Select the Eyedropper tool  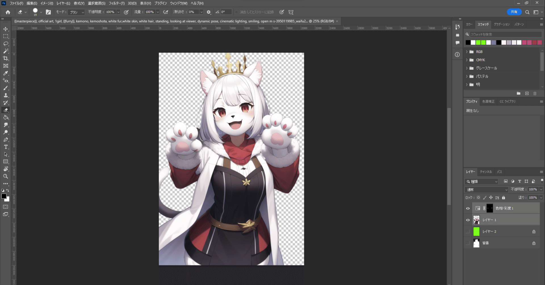click(x=6, y=73)
